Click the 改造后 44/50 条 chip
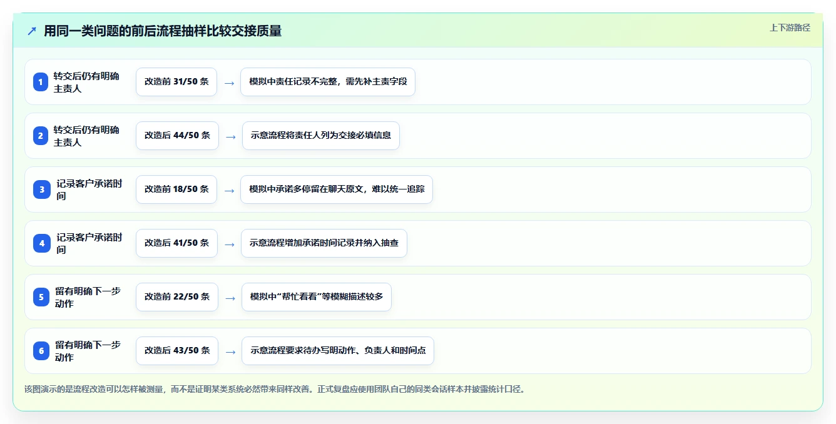This screenshot has width=836, height=424. 177,136
